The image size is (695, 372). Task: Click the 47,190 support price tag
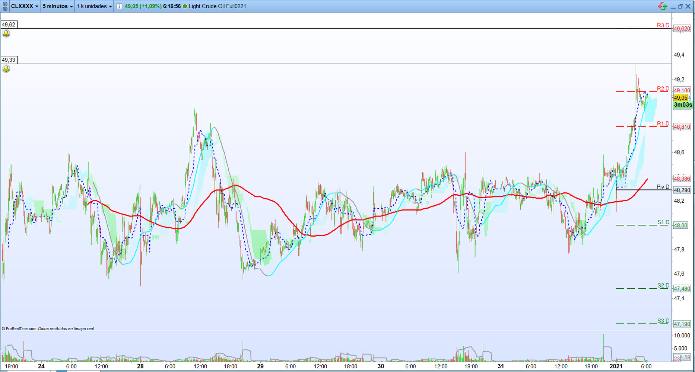click(x=682, y=324)
